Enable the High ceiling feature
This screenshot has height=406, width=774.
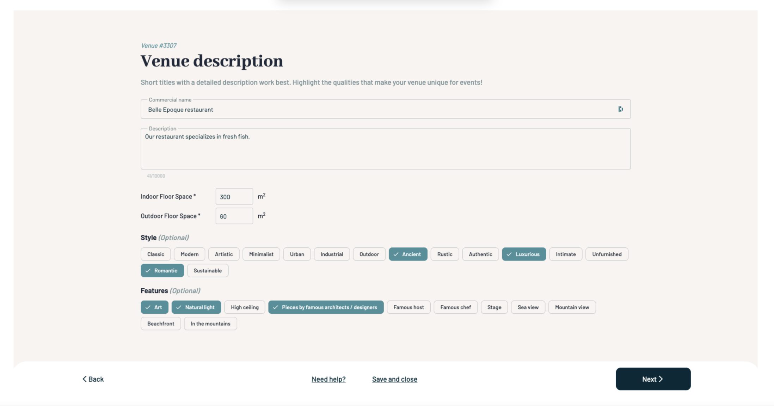click(245, 307)
